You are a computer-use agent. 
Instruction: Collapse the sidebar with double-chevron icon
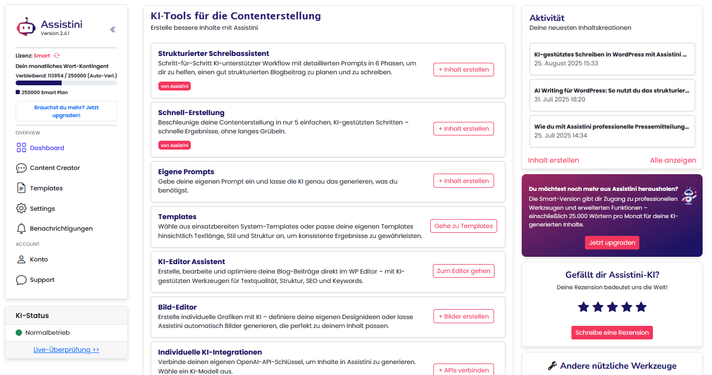[x=112, y=30]
